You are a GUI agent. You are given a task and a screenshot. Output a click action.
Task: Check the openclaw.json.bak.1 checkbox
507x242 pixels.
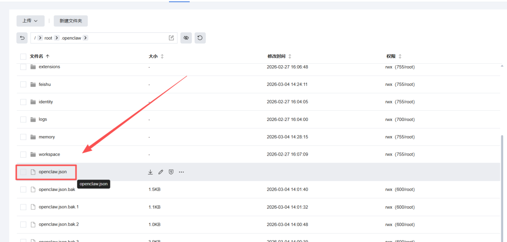click(23, 207)
